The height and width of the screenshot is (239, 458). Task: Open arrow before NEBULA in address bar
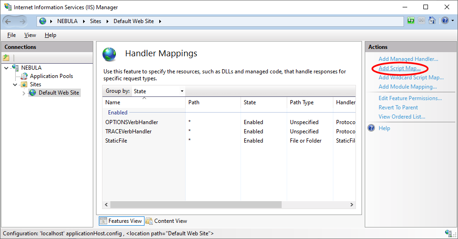[51, 21]
